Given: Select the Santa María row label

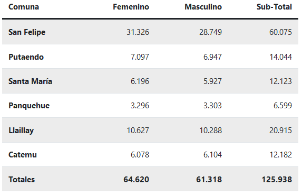Looking at the screenshot, I should pyautogui.click(x=30, y=81).
